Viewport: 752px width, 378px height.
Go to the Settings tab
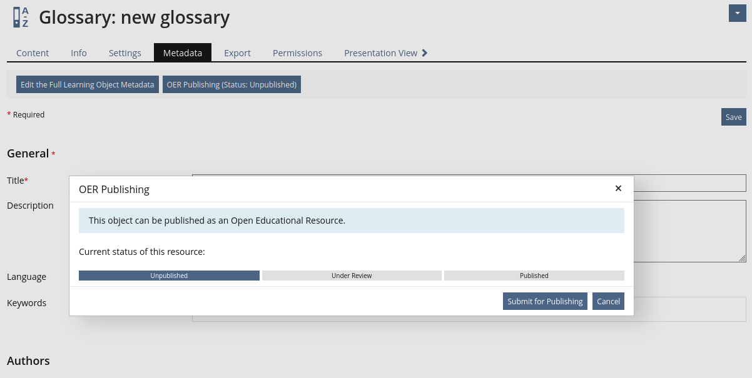(125, 53)
